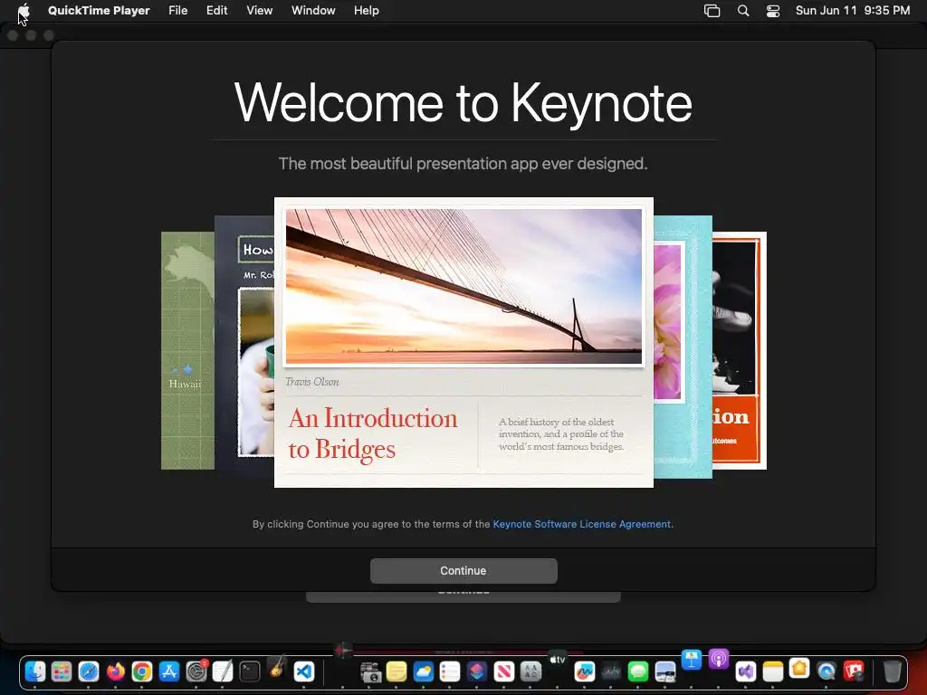Open Stocks from the Dock
The width and height of the screenshot is (927, 695).
coord(611,671)
